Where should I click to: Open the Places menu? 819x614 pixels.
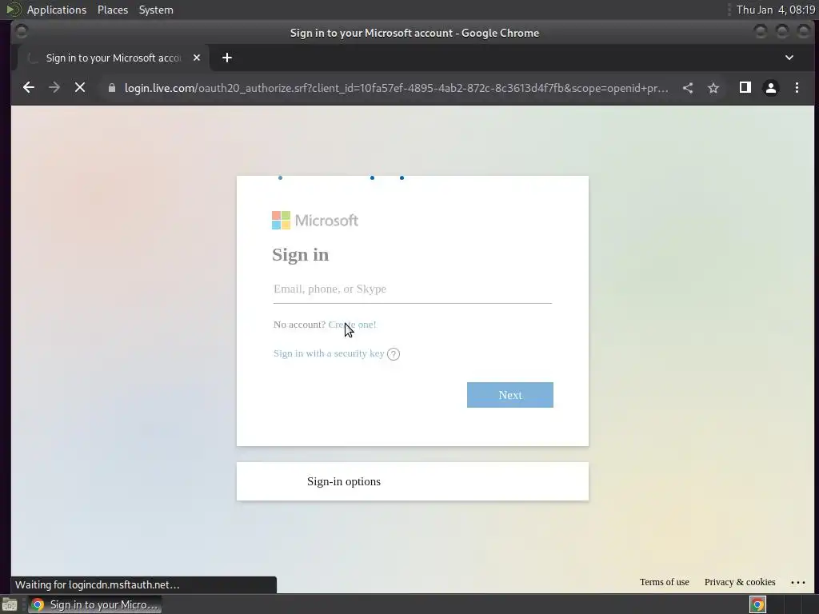coord(113,10)
